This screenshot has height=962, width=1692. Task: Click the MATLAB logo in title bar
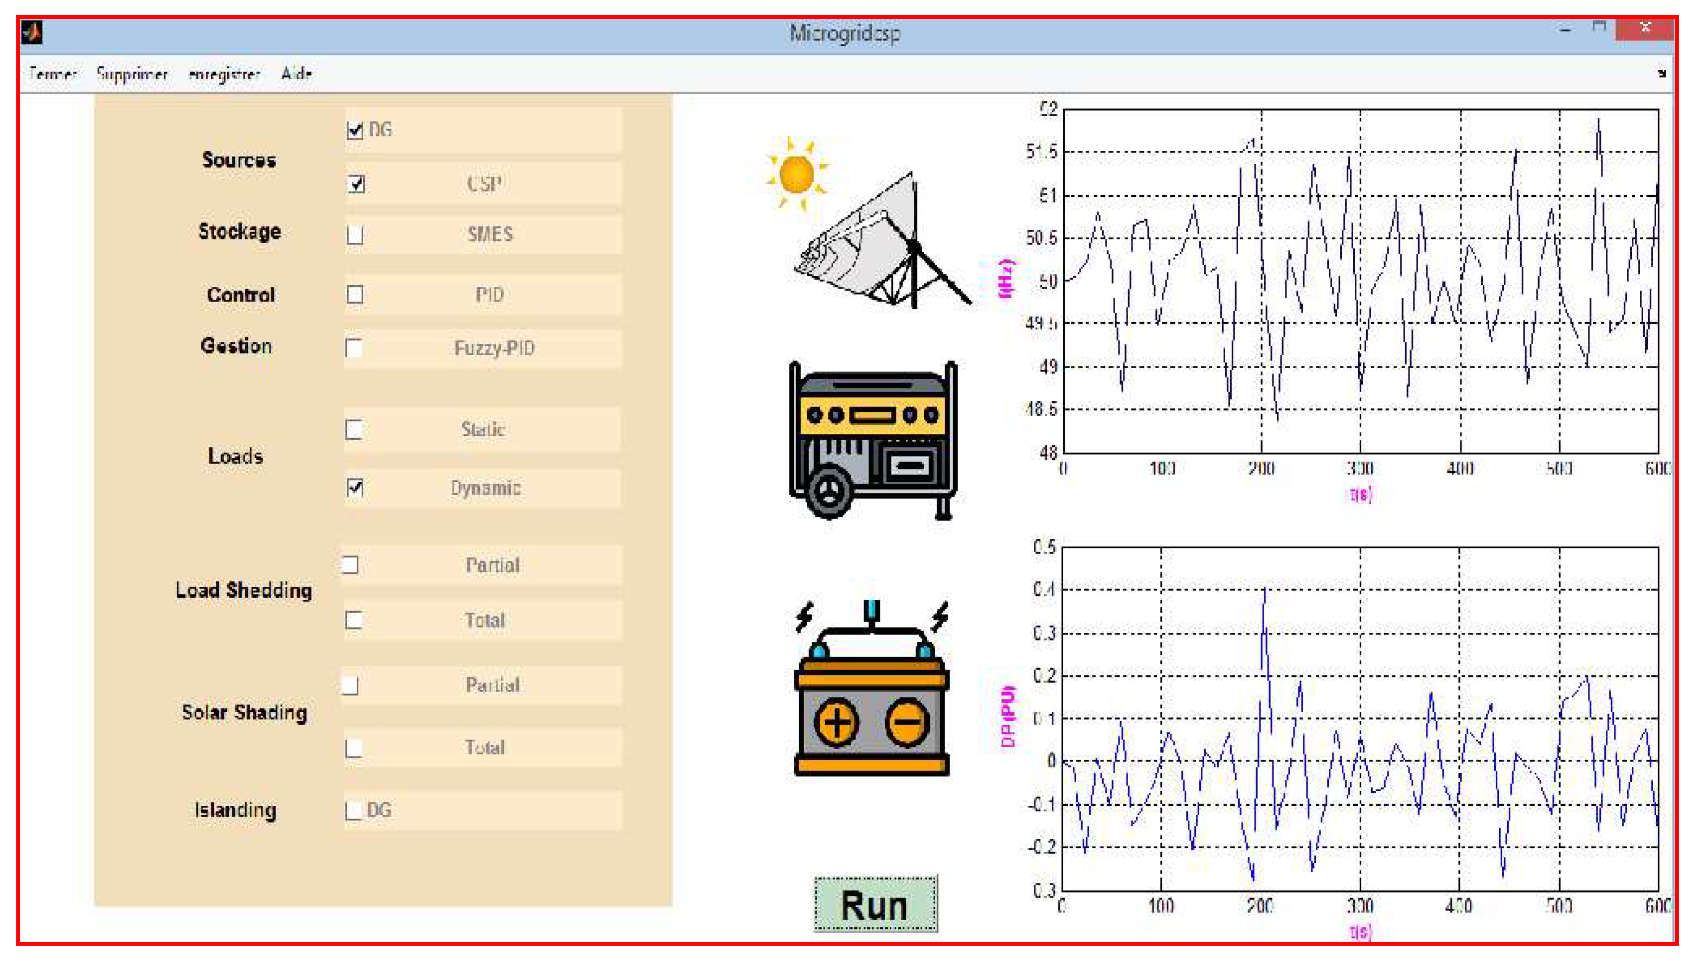pyautogui.click(x=33, y=31)
